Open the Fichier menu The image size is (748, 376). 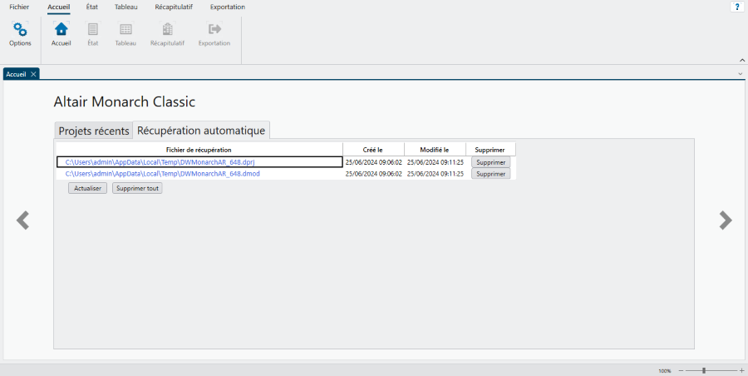19,7
